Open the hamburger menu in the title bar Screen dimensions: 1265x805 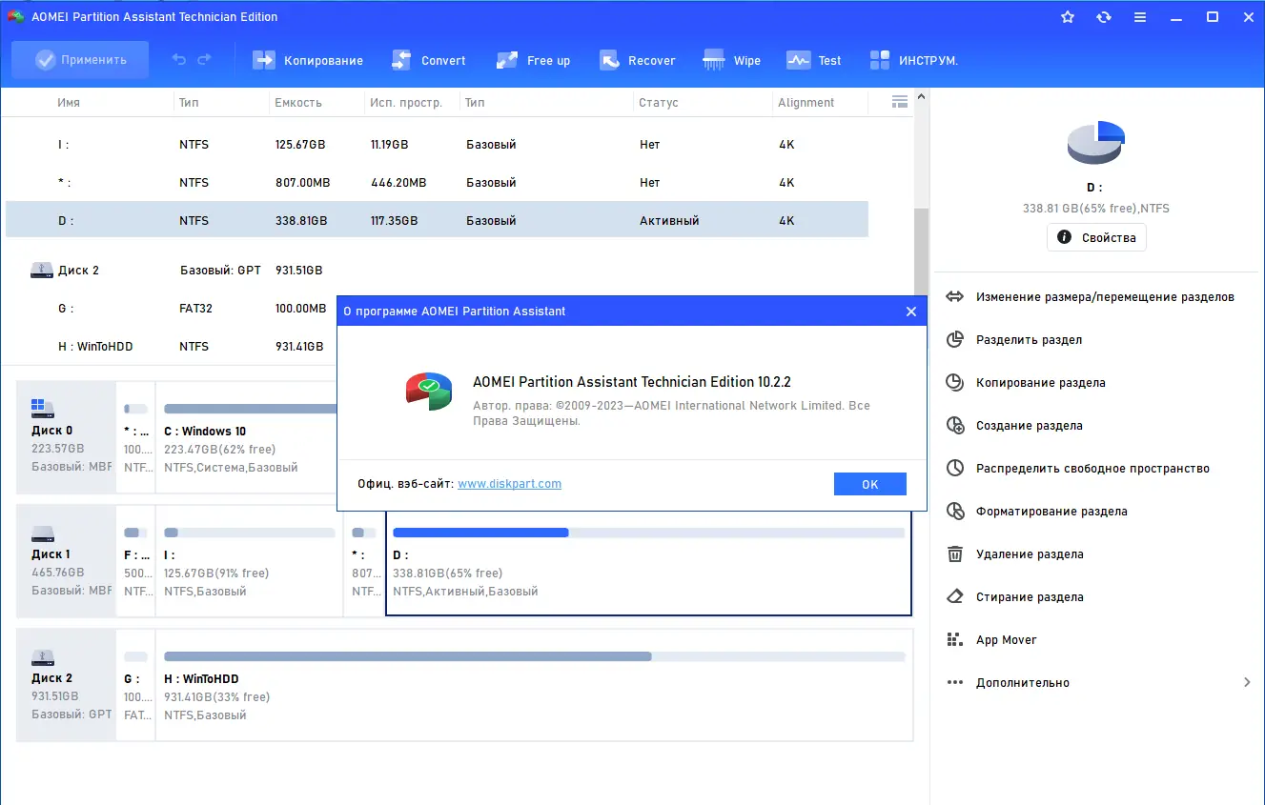coord(1140,17)
